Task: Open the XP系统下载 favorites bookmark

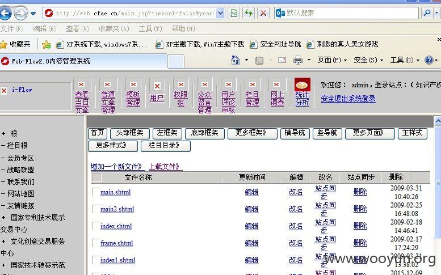Action: (101, 44)
